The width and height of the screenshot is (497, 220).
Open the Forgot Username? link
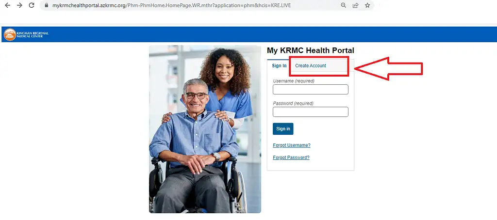pos(292,145)
